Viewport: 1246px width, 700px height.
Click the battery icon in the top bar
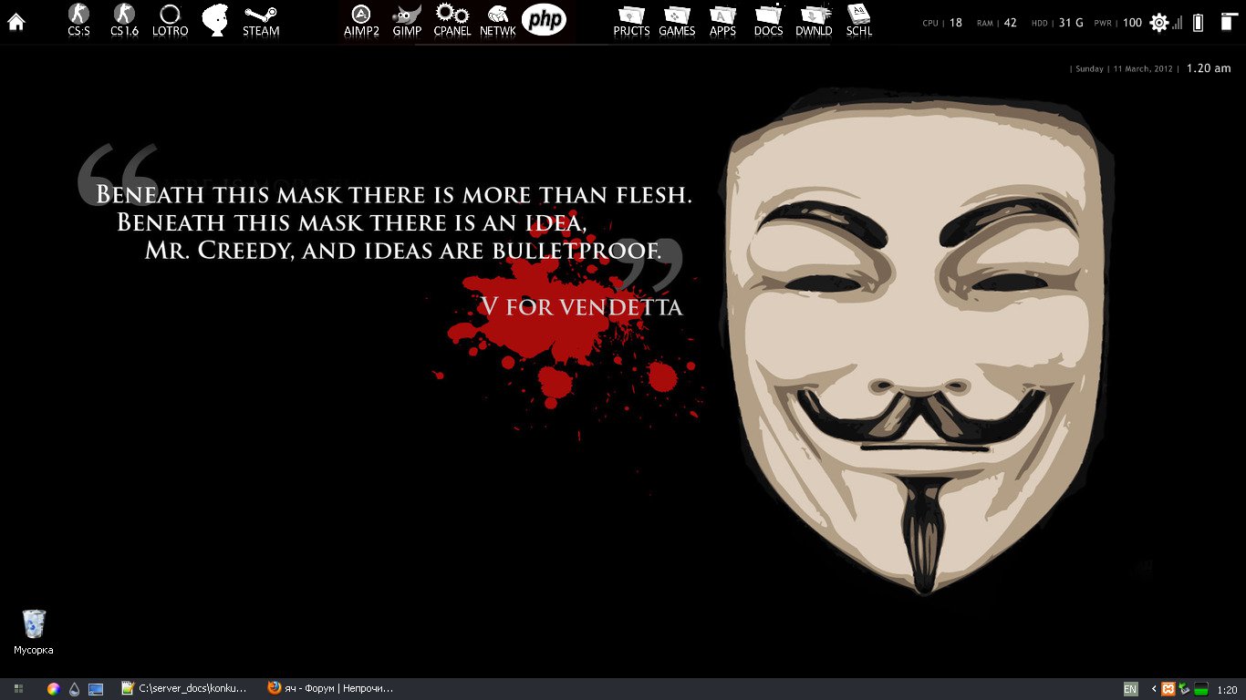[x=1198, y=23]
